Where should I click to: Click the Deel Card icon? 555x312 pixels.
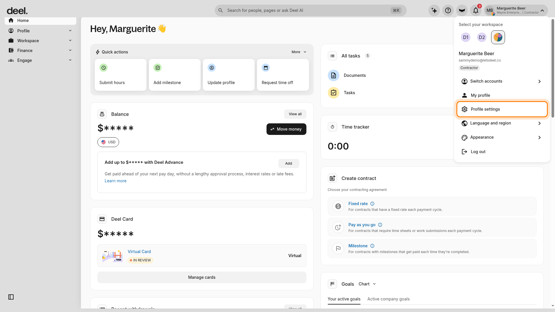[102, 219]
